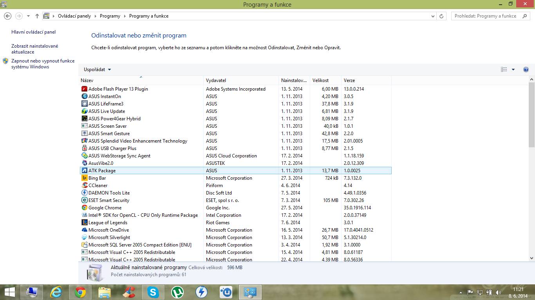This screenshot has width=535, height=300.
Task: Open Skype from the taskbar
Action: pos(153,292)
